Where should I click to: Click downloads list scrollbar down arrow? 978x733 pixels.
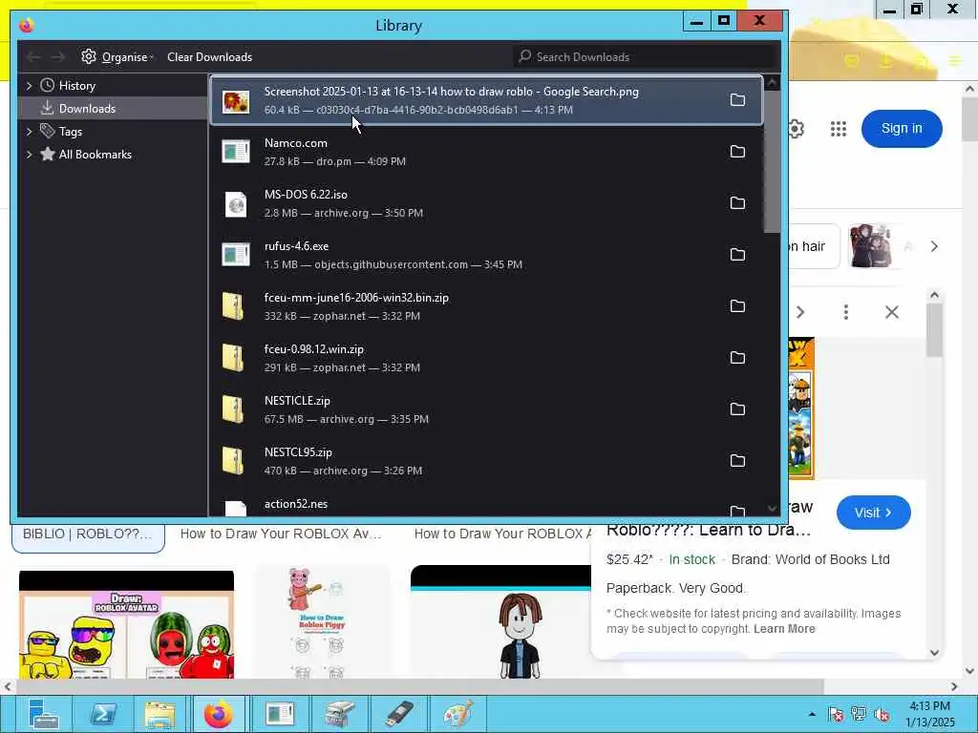[x=772, y=509]
